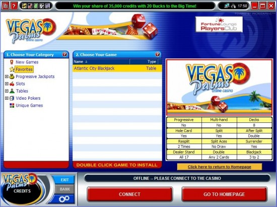Click the CREDITS display at bottom left
Screen dimensions: 277x207
point(22,191)
